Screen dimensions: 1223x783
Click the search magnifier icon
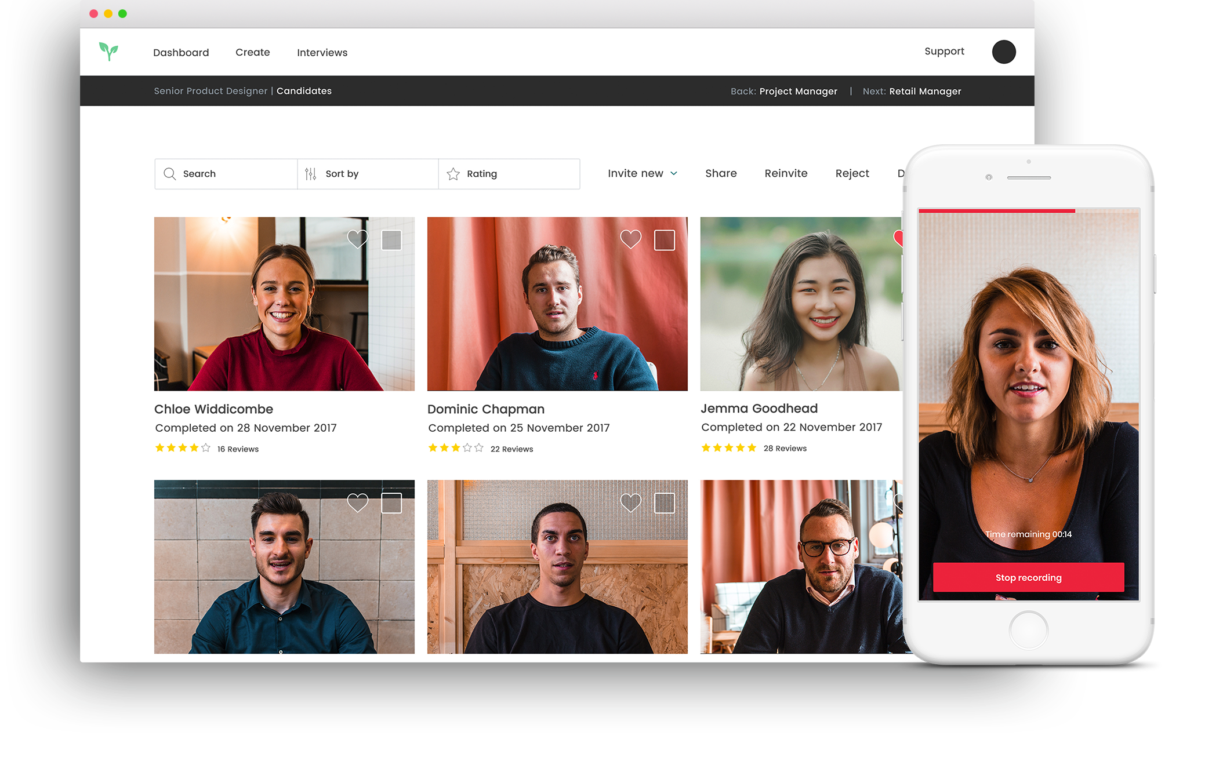[169, 174]
